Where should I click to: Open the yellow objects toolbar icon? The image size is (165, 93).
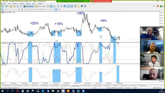(x=78, y=6)
